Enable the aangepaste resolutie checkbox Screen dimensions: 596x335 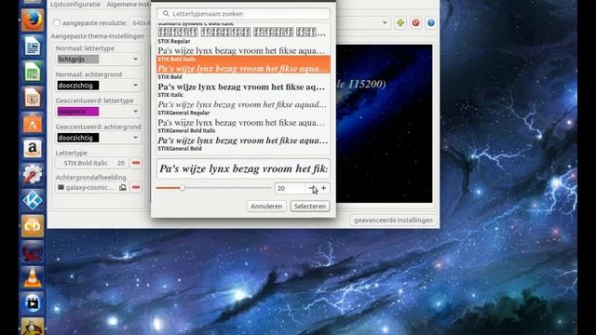point(57,22)
